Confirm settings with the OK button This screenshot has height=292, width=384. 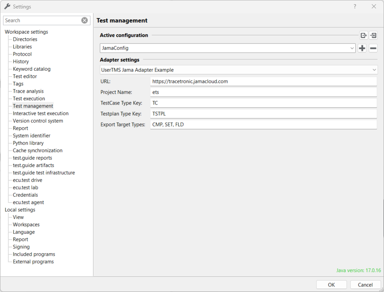click(x=331, y=285)
